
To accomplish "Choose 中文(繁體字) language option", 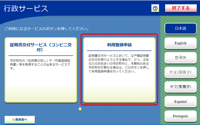I will pyautogui.click(x=180, y=87).
